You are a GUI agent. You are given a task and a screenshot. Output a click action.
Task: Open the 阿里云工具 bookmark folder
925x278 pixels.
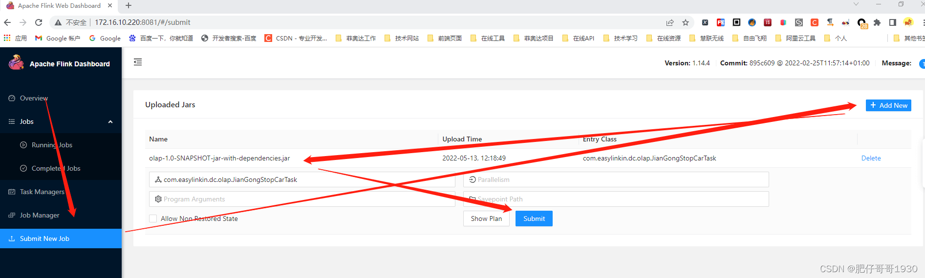[796, 38]
